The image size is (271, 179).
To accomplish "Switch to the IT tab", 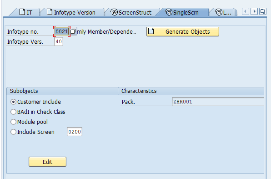I will click(x=26, y=12).
